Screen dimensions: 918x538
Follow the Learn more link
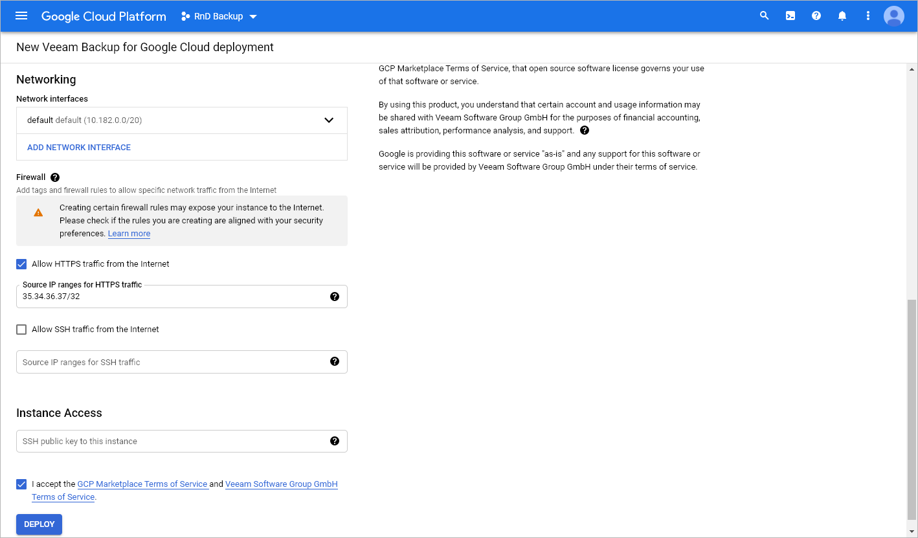click(x=129, y=234)
